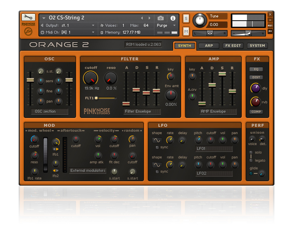This screenshot has height=235, width=291.
Task: Click the Max voices 64 field
Action: 146,25
